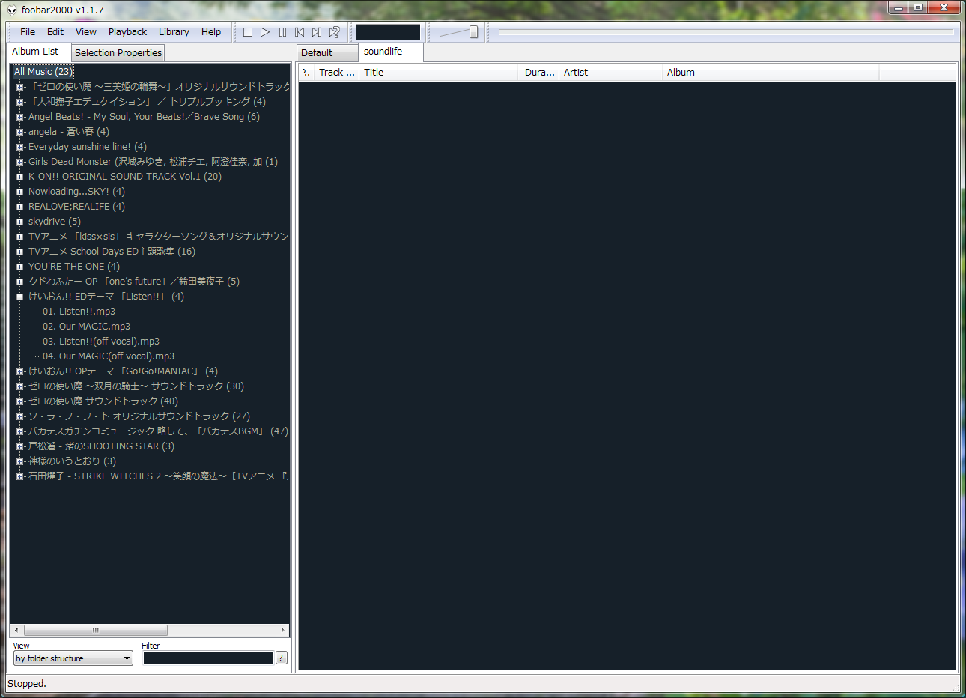Select the All Music (23) root node

click(43, 72)
